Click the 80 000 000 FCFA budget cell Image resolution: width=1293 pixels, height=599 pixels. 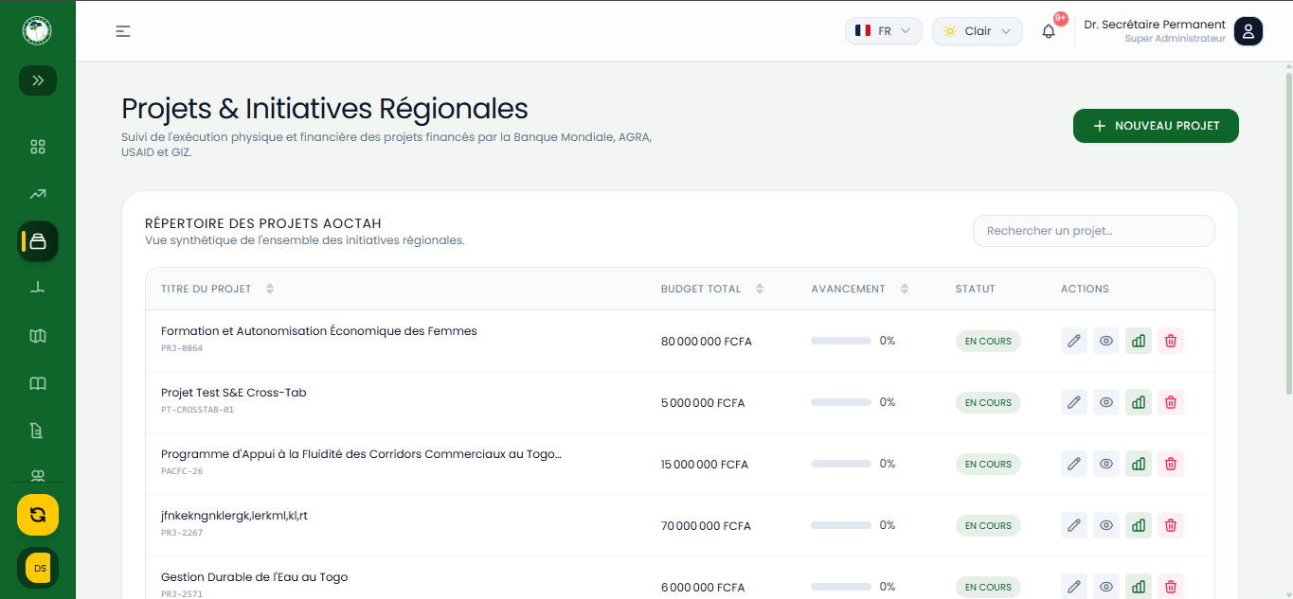[x=707, y=342]
